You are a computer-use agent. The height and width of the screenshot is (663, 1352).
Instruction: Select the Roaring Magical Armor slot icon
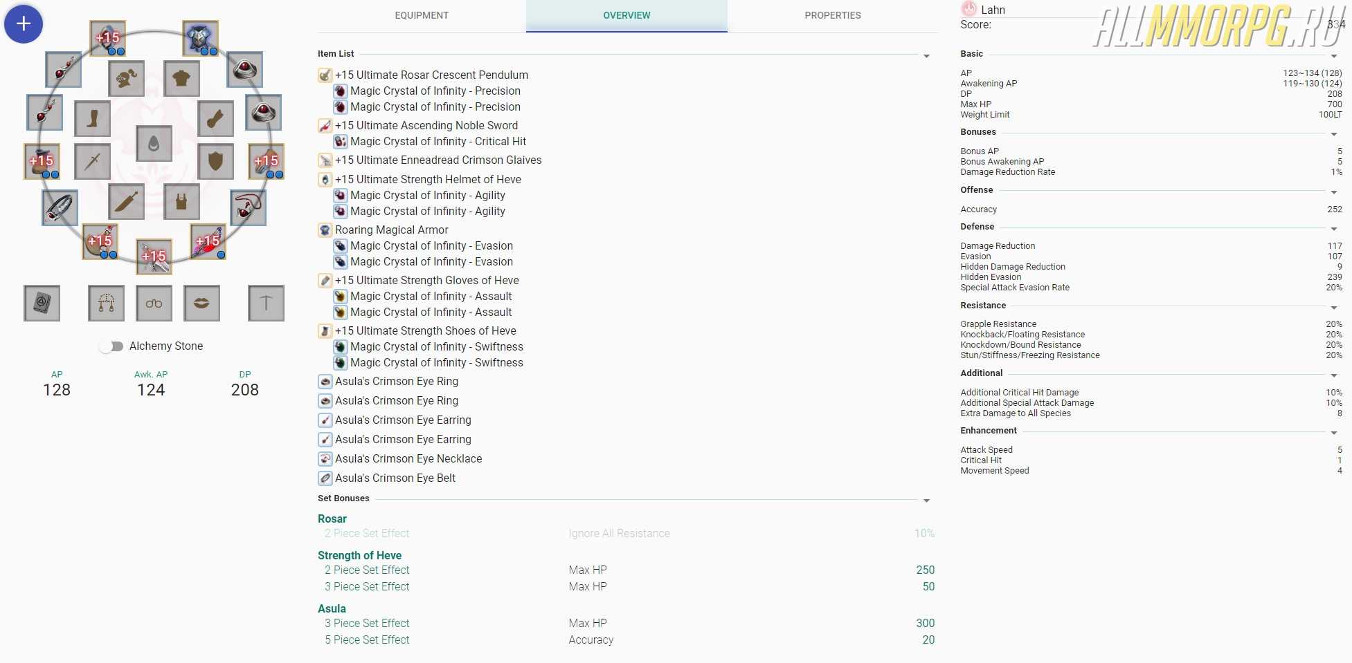(201, 39)
